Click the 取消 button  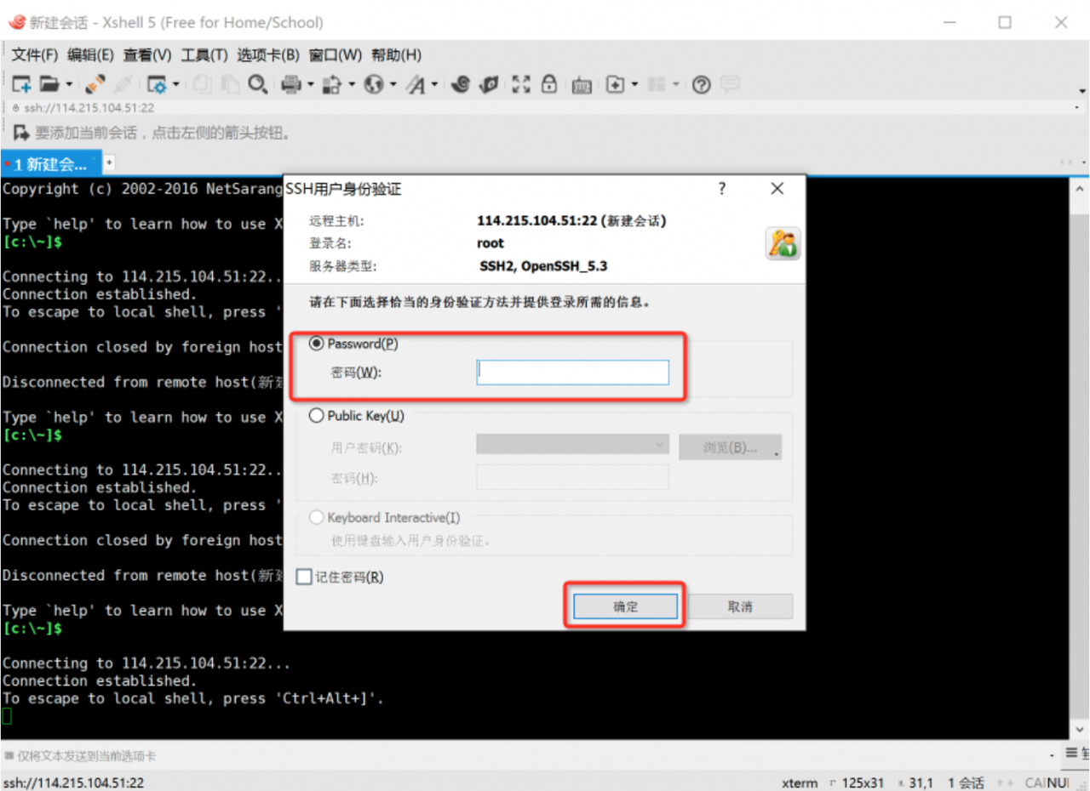(740, 606)
